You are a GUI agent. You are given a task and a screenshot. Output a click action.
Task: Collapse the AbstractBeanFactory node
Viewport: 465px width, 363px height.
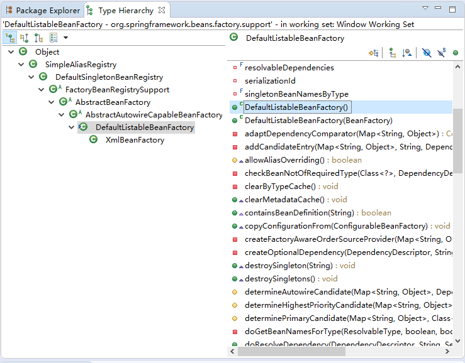(x=52, y=102)
